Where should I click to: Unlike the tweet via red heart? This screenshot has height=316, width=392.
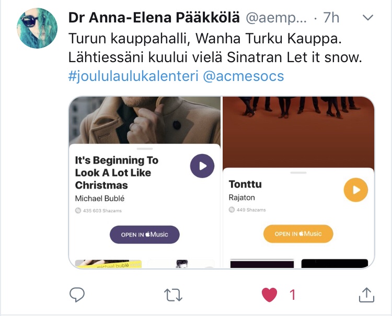(x=270, y=295)
